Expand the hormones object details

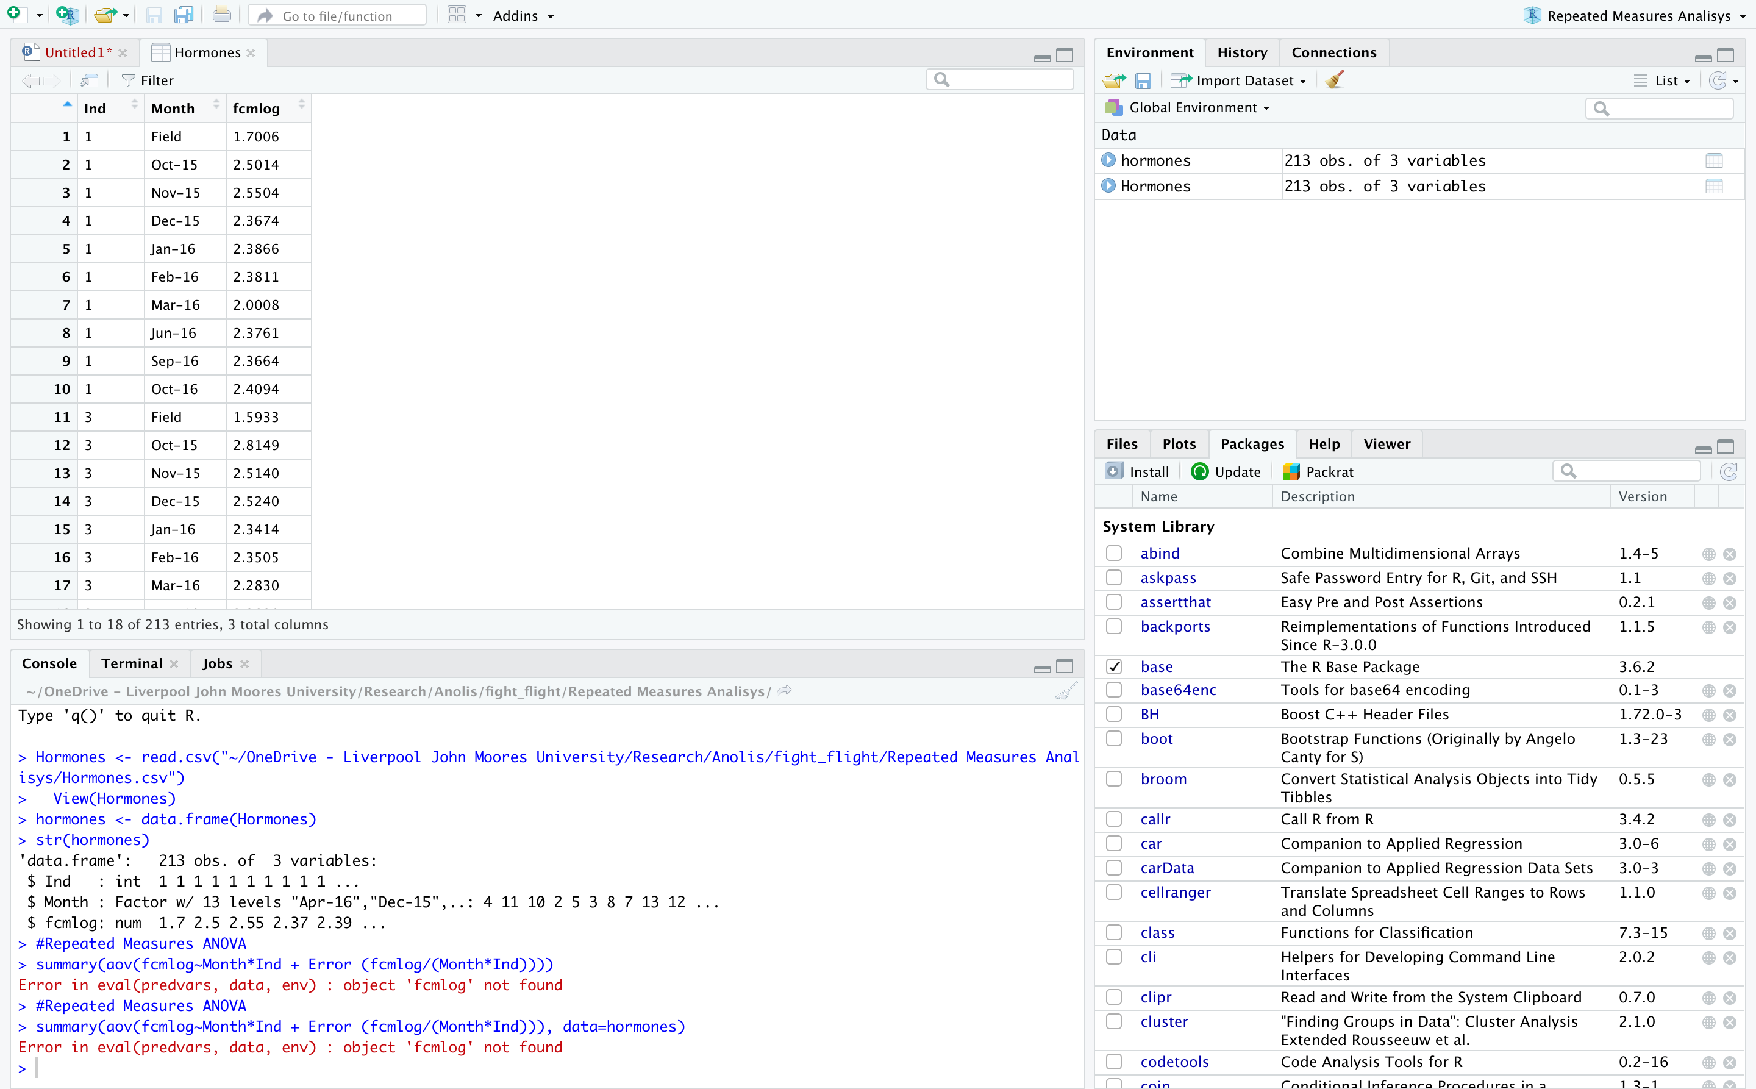(1108, 160)
